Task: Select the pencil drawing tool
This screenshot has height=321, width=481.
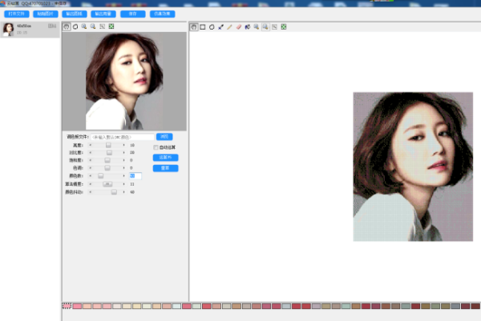Action: 229,27
